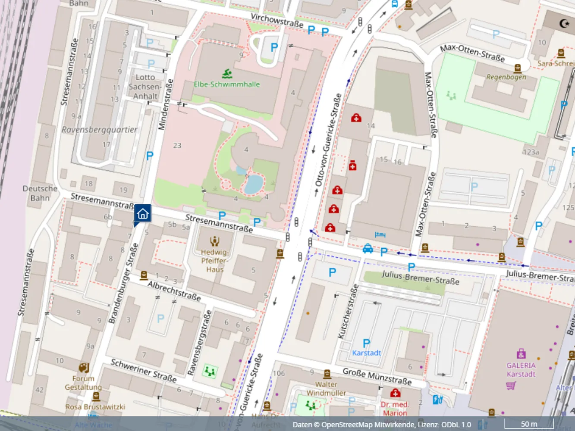Select the hotel bed icon near Max-Otten-Straße
575x431 pixels.
tap(380, 235)
